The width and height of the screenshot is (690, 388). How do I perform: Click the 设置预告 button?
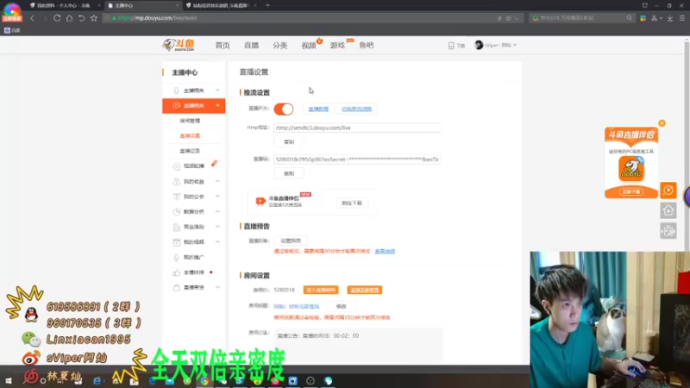[291, 241]
